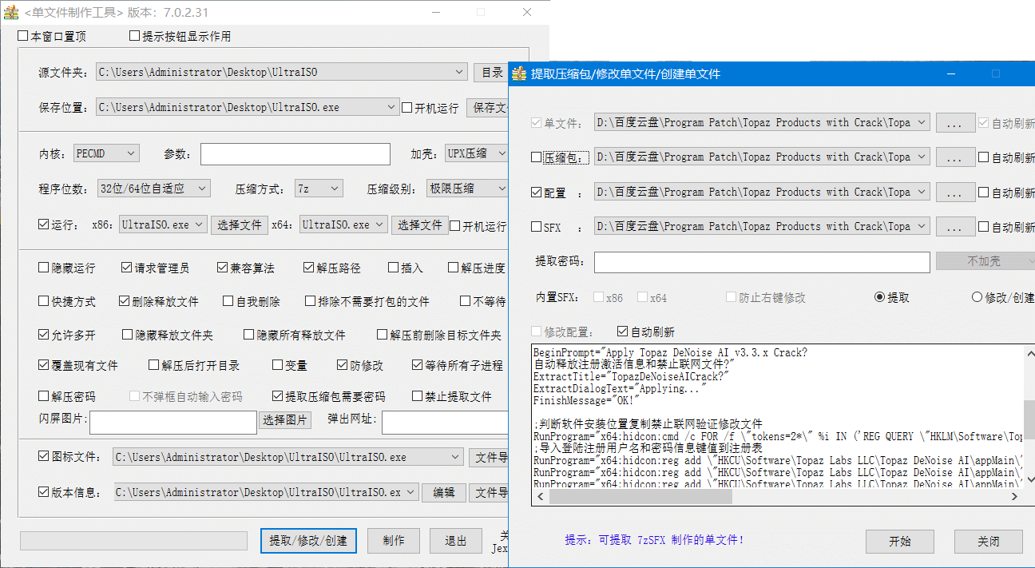Open 压缩级别 极限压缩 dropdown
This screenshot has width=1035, height=568.
click(x=502, y=189)
